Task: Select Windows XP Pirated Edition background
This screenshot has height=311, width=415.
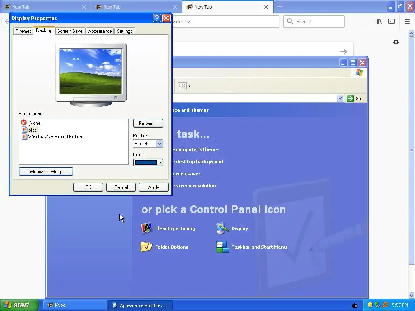Action: pos(55,137)
